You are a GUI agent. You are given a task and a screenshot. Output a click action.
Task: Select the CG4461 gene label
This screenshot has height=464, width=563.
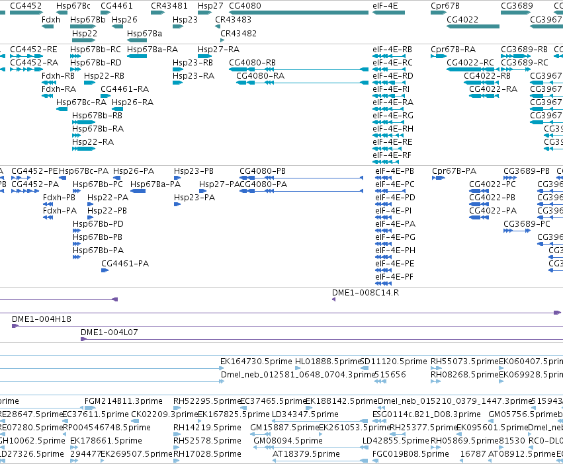116,6
